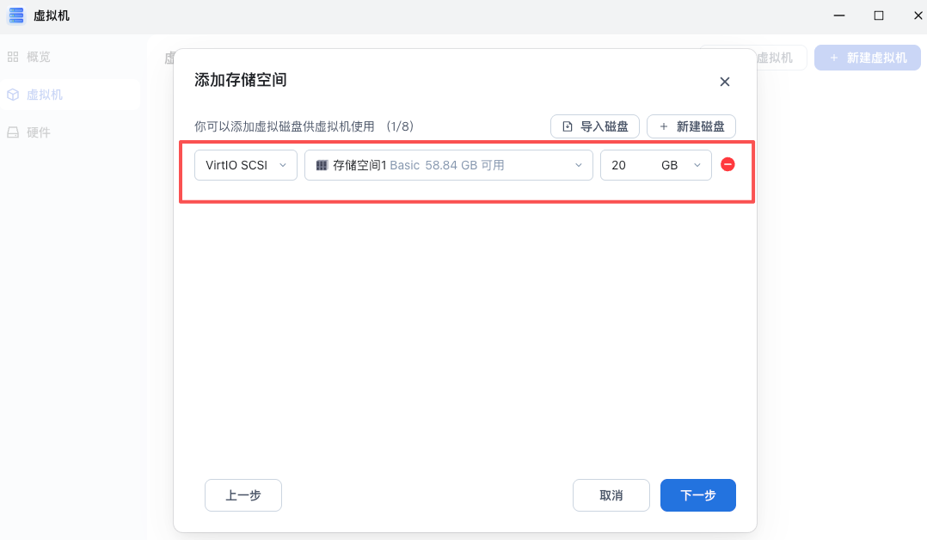Close the 添加存储空间 dialog with X

pos(724,81)
